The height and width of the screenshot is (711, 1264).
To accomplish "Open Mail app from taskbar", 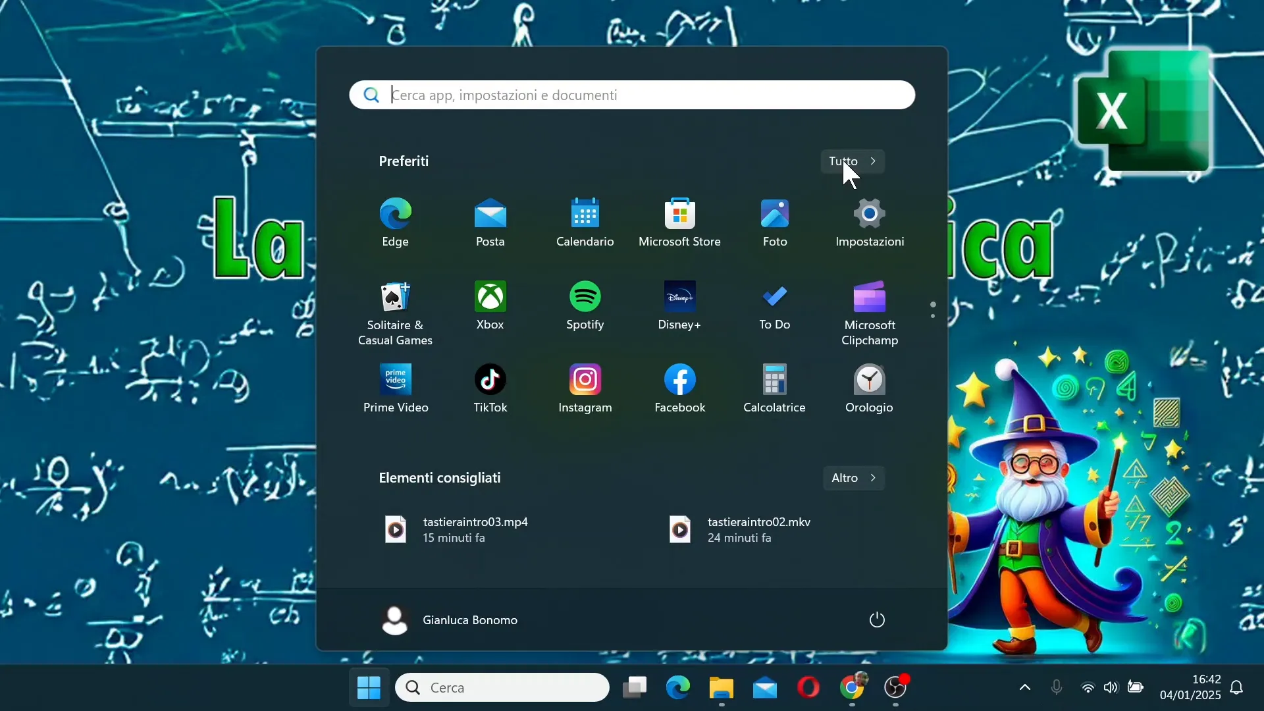I will click(765, 688).
